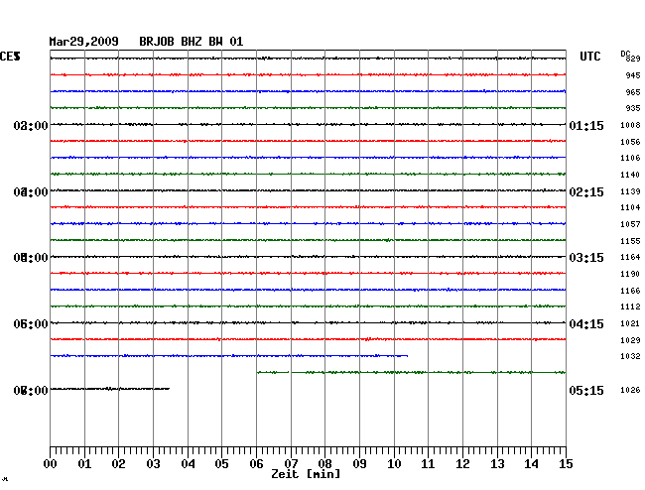Click the DC value 1026
The height and width of the screenshot is (490, 645).
630,390
